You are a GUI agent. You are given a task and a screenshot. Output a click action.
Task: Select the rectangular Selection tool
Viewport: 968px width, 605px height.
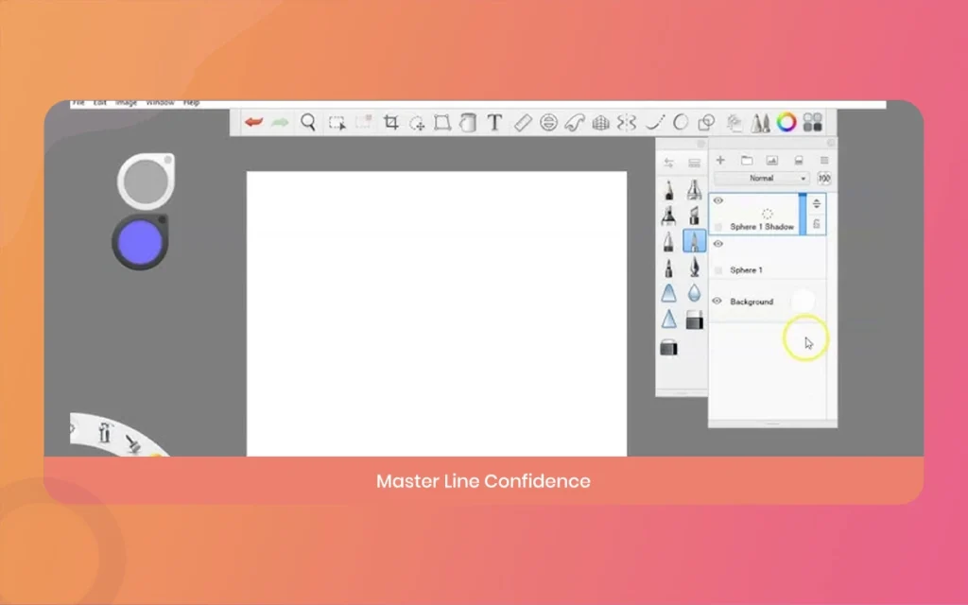tap(337, 123)
